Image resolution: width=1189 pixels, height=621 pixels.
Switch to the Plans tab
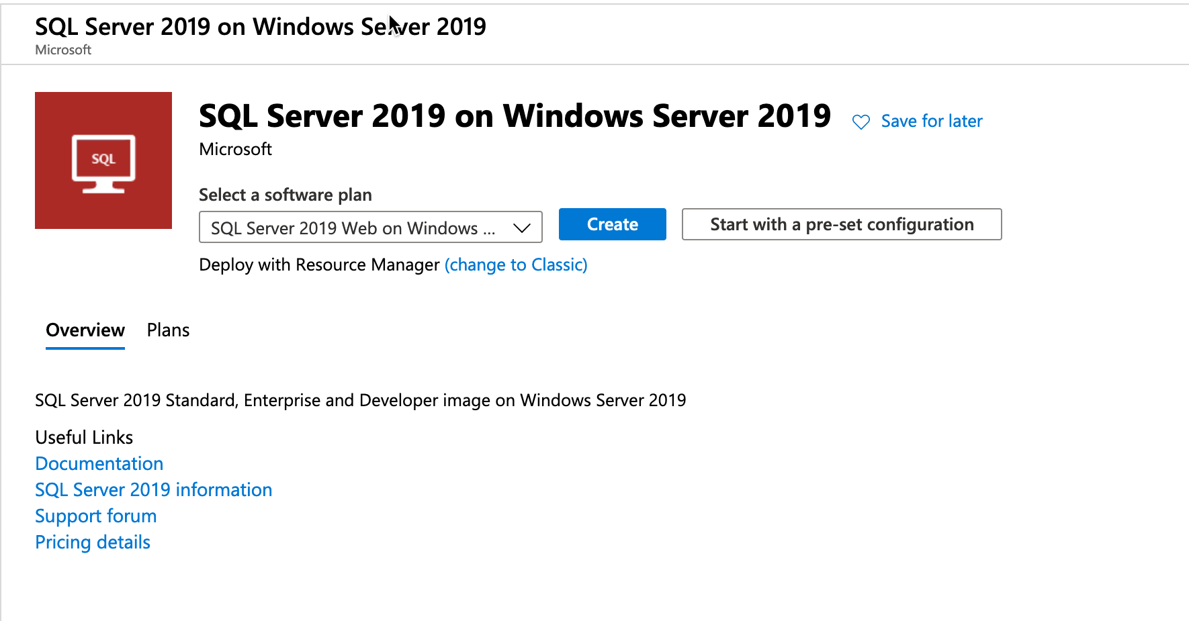(x=167, y=330)
